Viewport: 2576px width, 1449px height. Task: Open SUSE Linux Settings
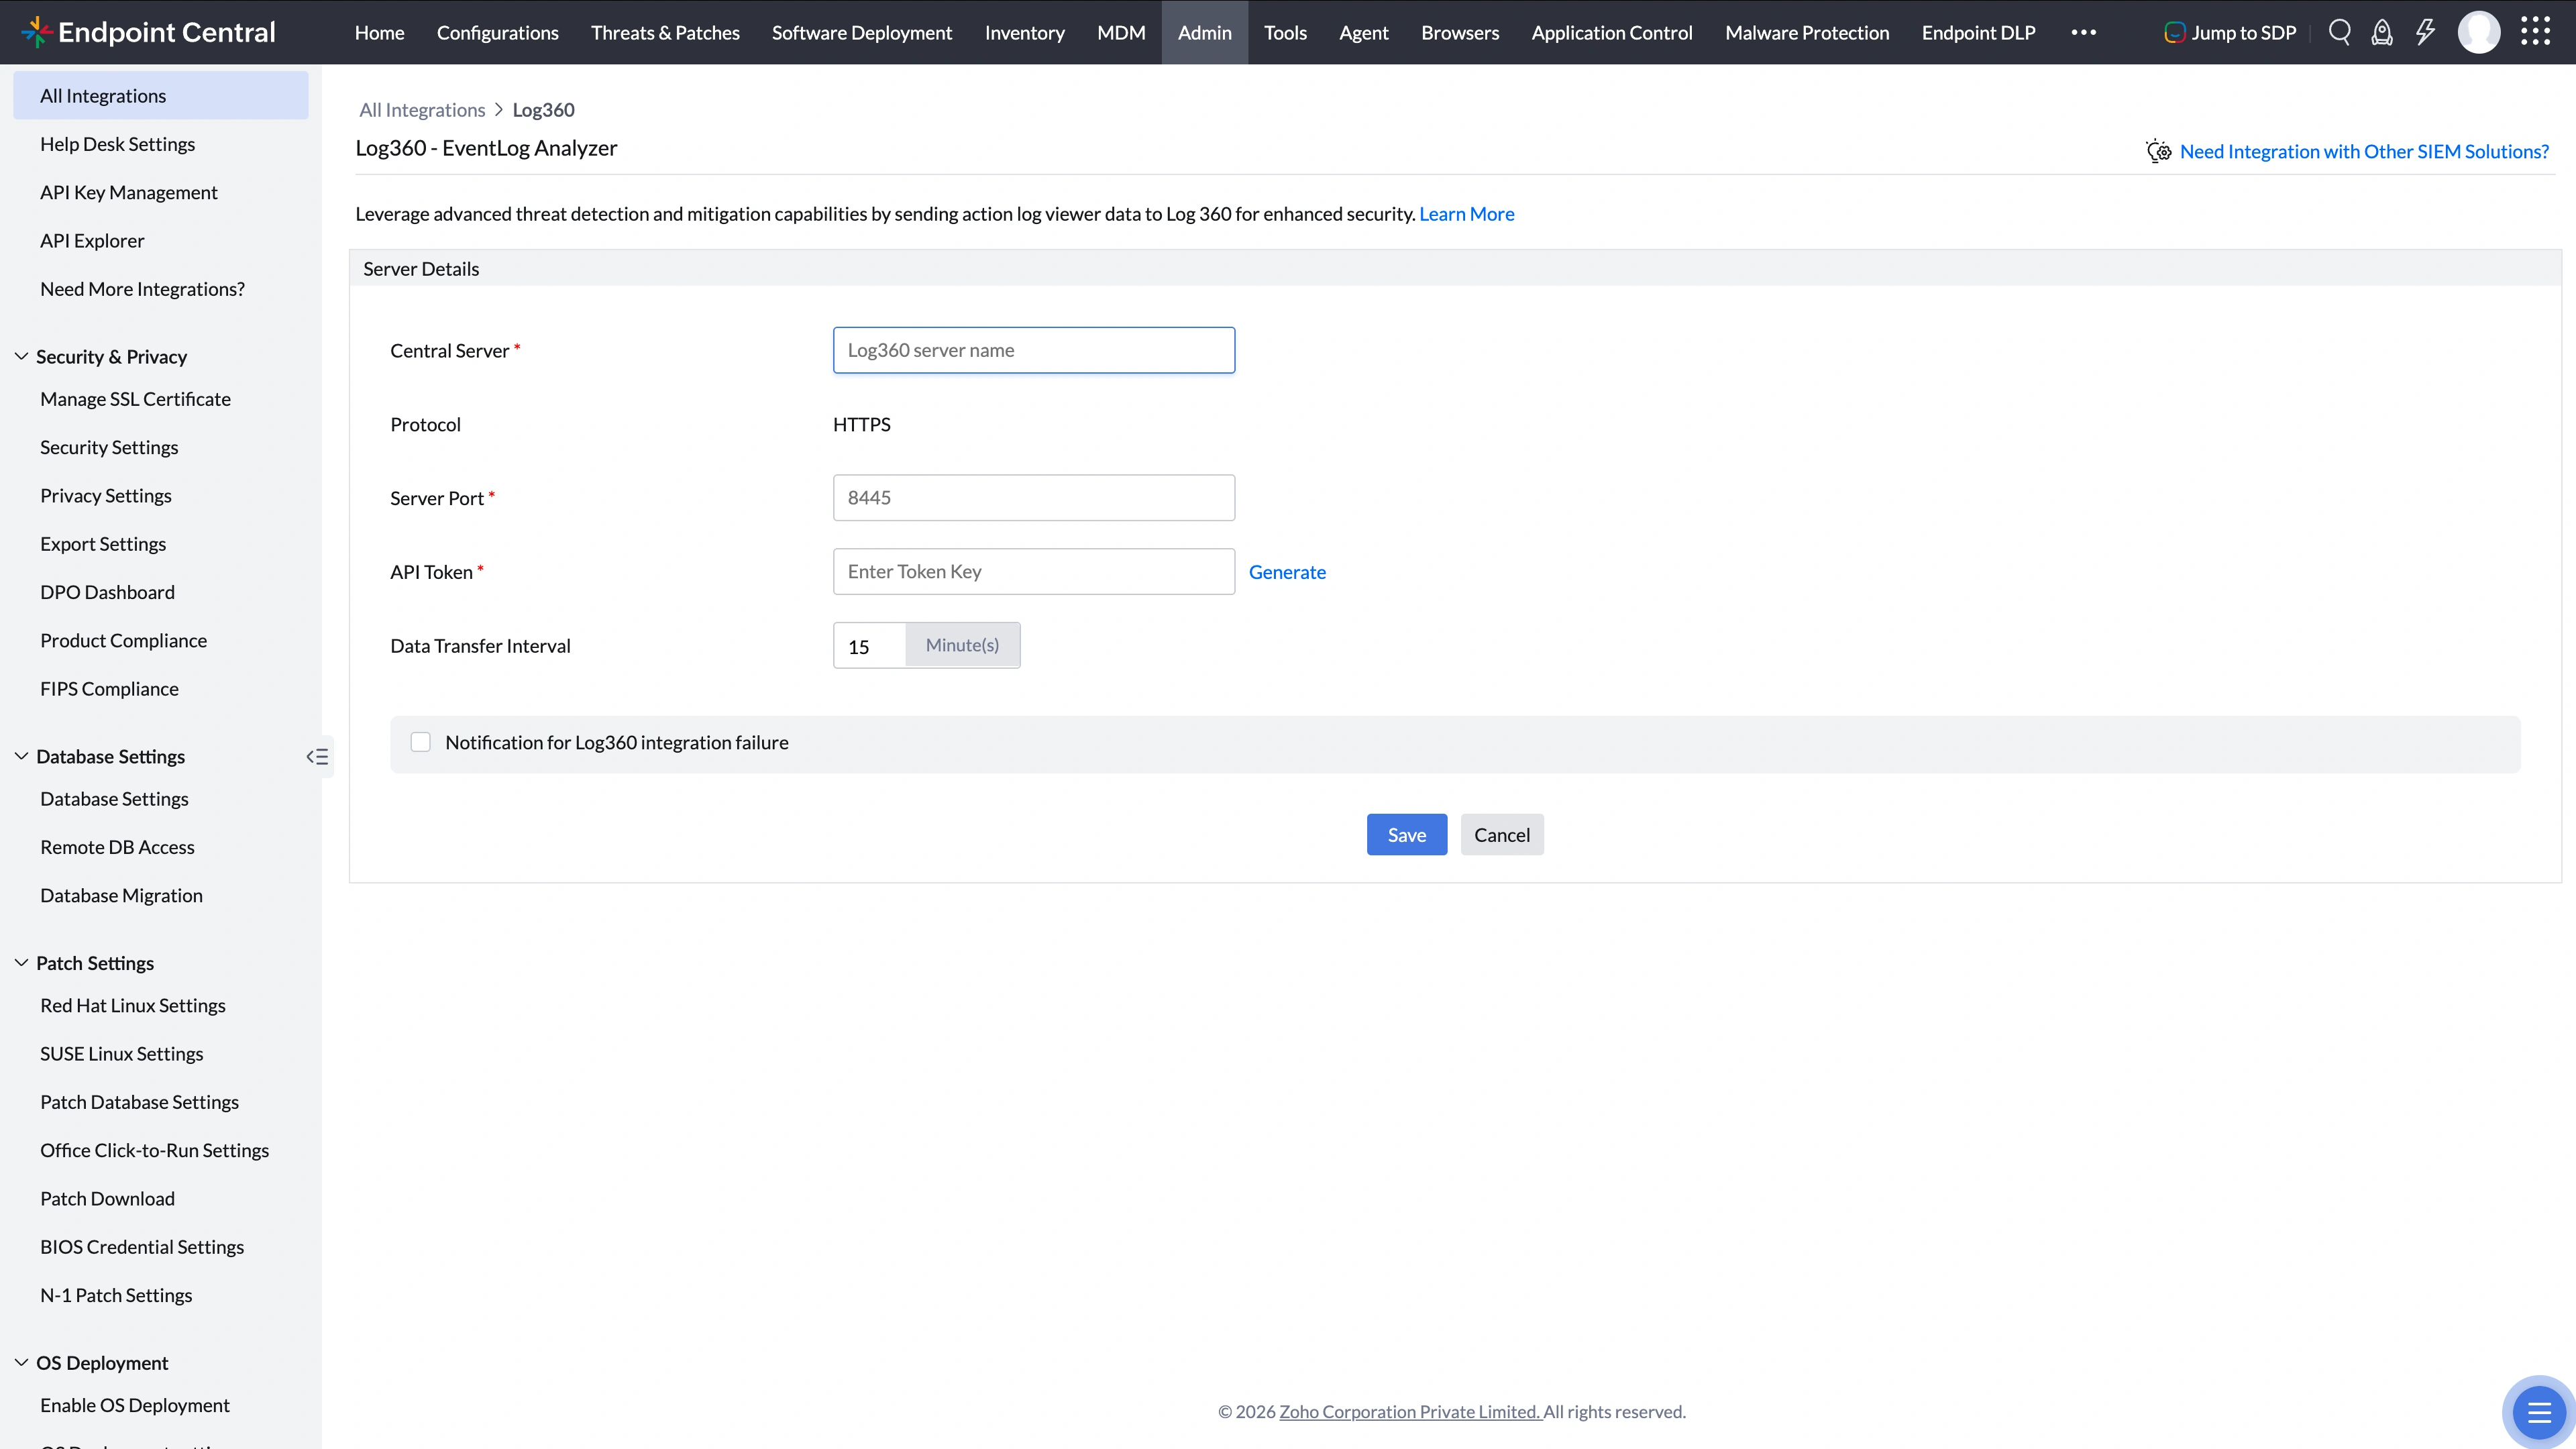click(x=121, y=1054)
